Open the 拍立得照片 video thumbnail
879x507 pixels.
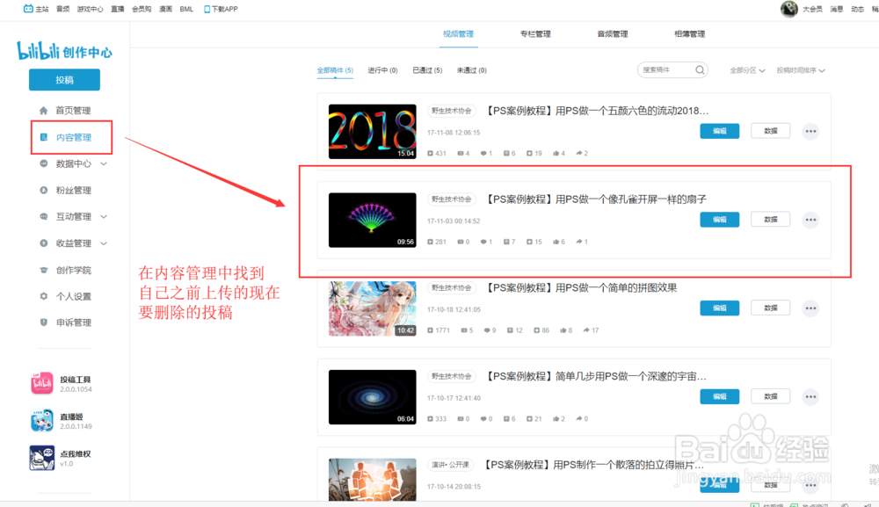tap(372, 480)
